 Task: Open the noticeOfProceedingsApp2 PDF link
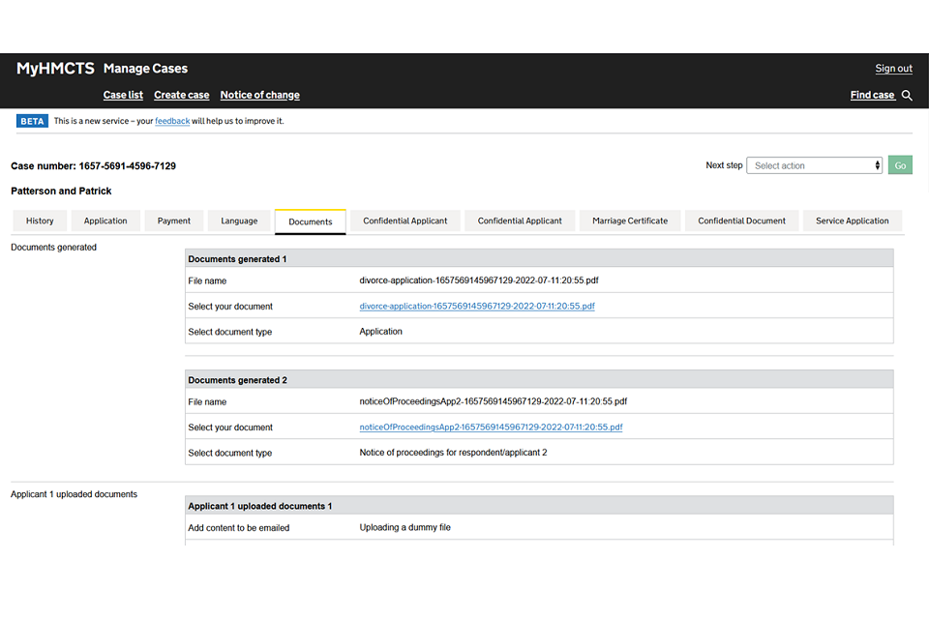pyautogui.click(x=491, y=427)
